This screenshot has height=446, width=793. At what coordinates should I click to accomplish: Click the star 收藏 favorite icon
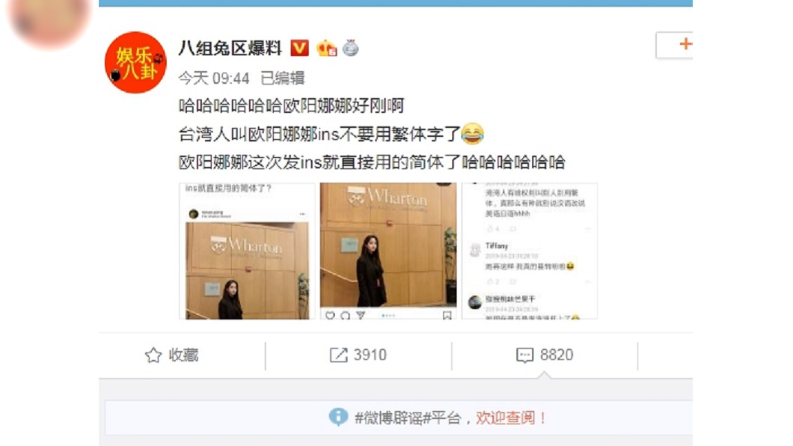(153, 355)
